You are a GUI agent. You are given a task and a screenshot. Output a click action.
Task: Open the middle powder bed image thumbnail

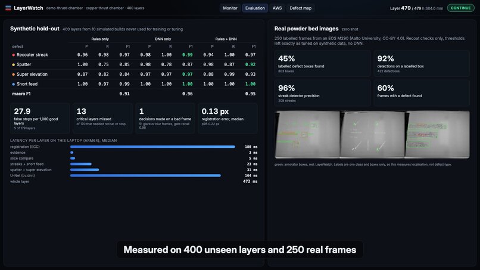click(x=372, y=135)
